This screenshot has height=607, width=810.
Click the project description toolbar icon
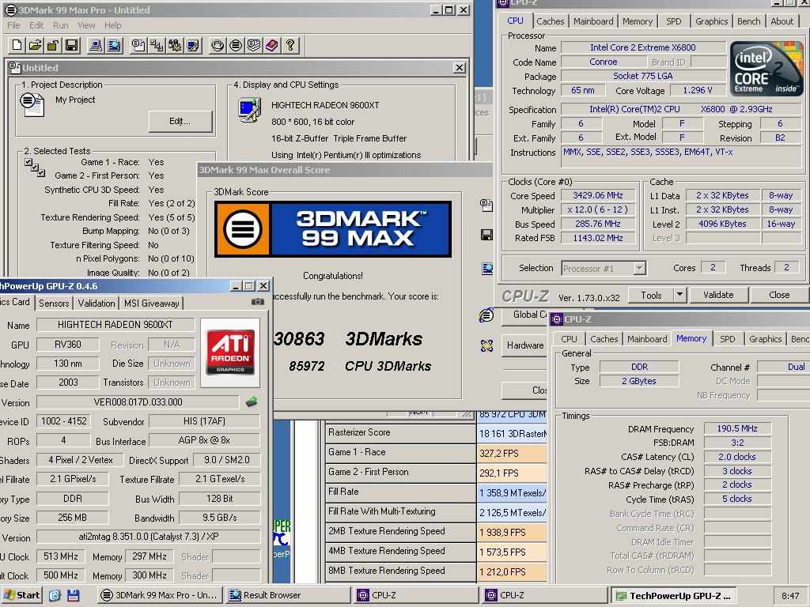[138, 45]
